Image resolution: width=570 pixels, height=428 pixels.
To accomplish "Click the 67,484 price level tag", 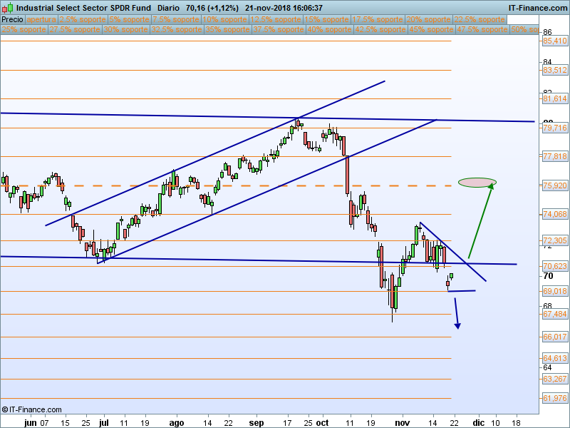I will pos(555,314).
